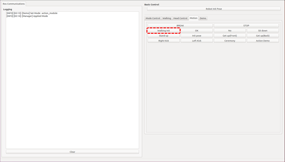The image size is (285, 162).
Task: Trigger the OK motion
Action: (x=197, y=31)
